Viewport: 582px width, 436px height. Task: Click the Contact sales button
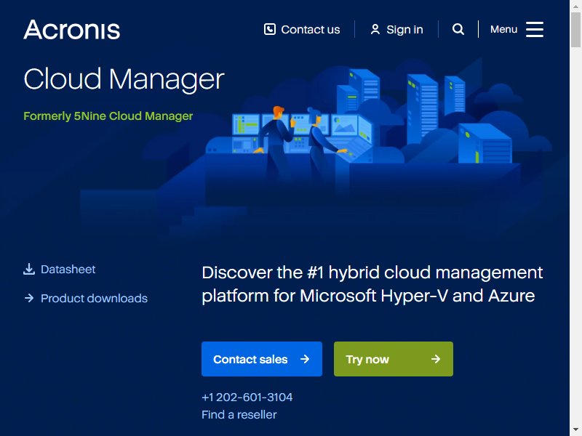point(262,359)
